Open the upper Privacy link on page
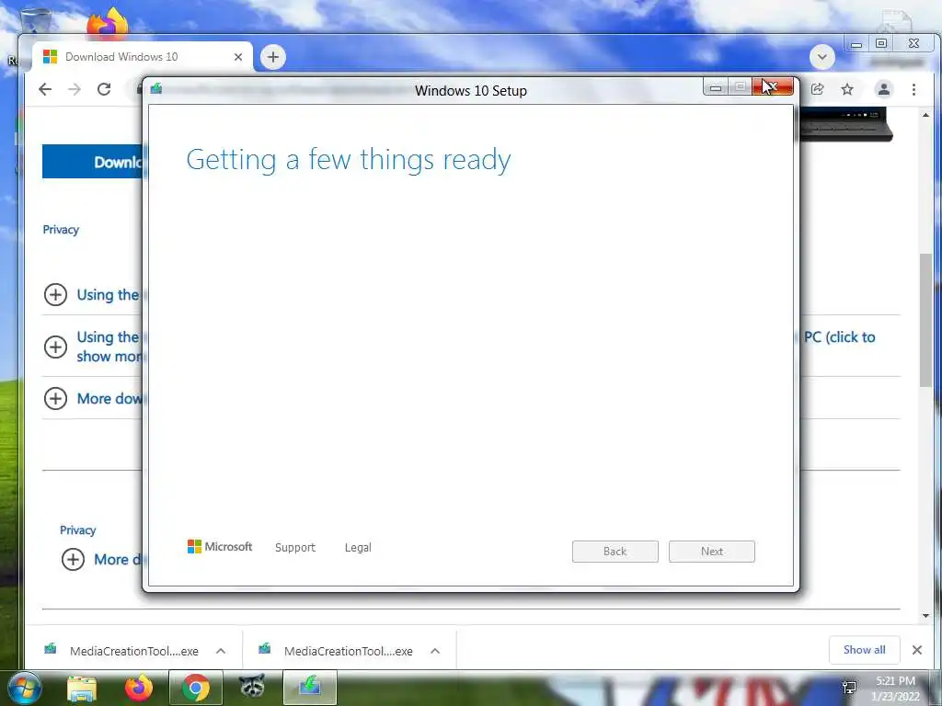This screenshot has height=706, width=942. [x=61, y=229]
